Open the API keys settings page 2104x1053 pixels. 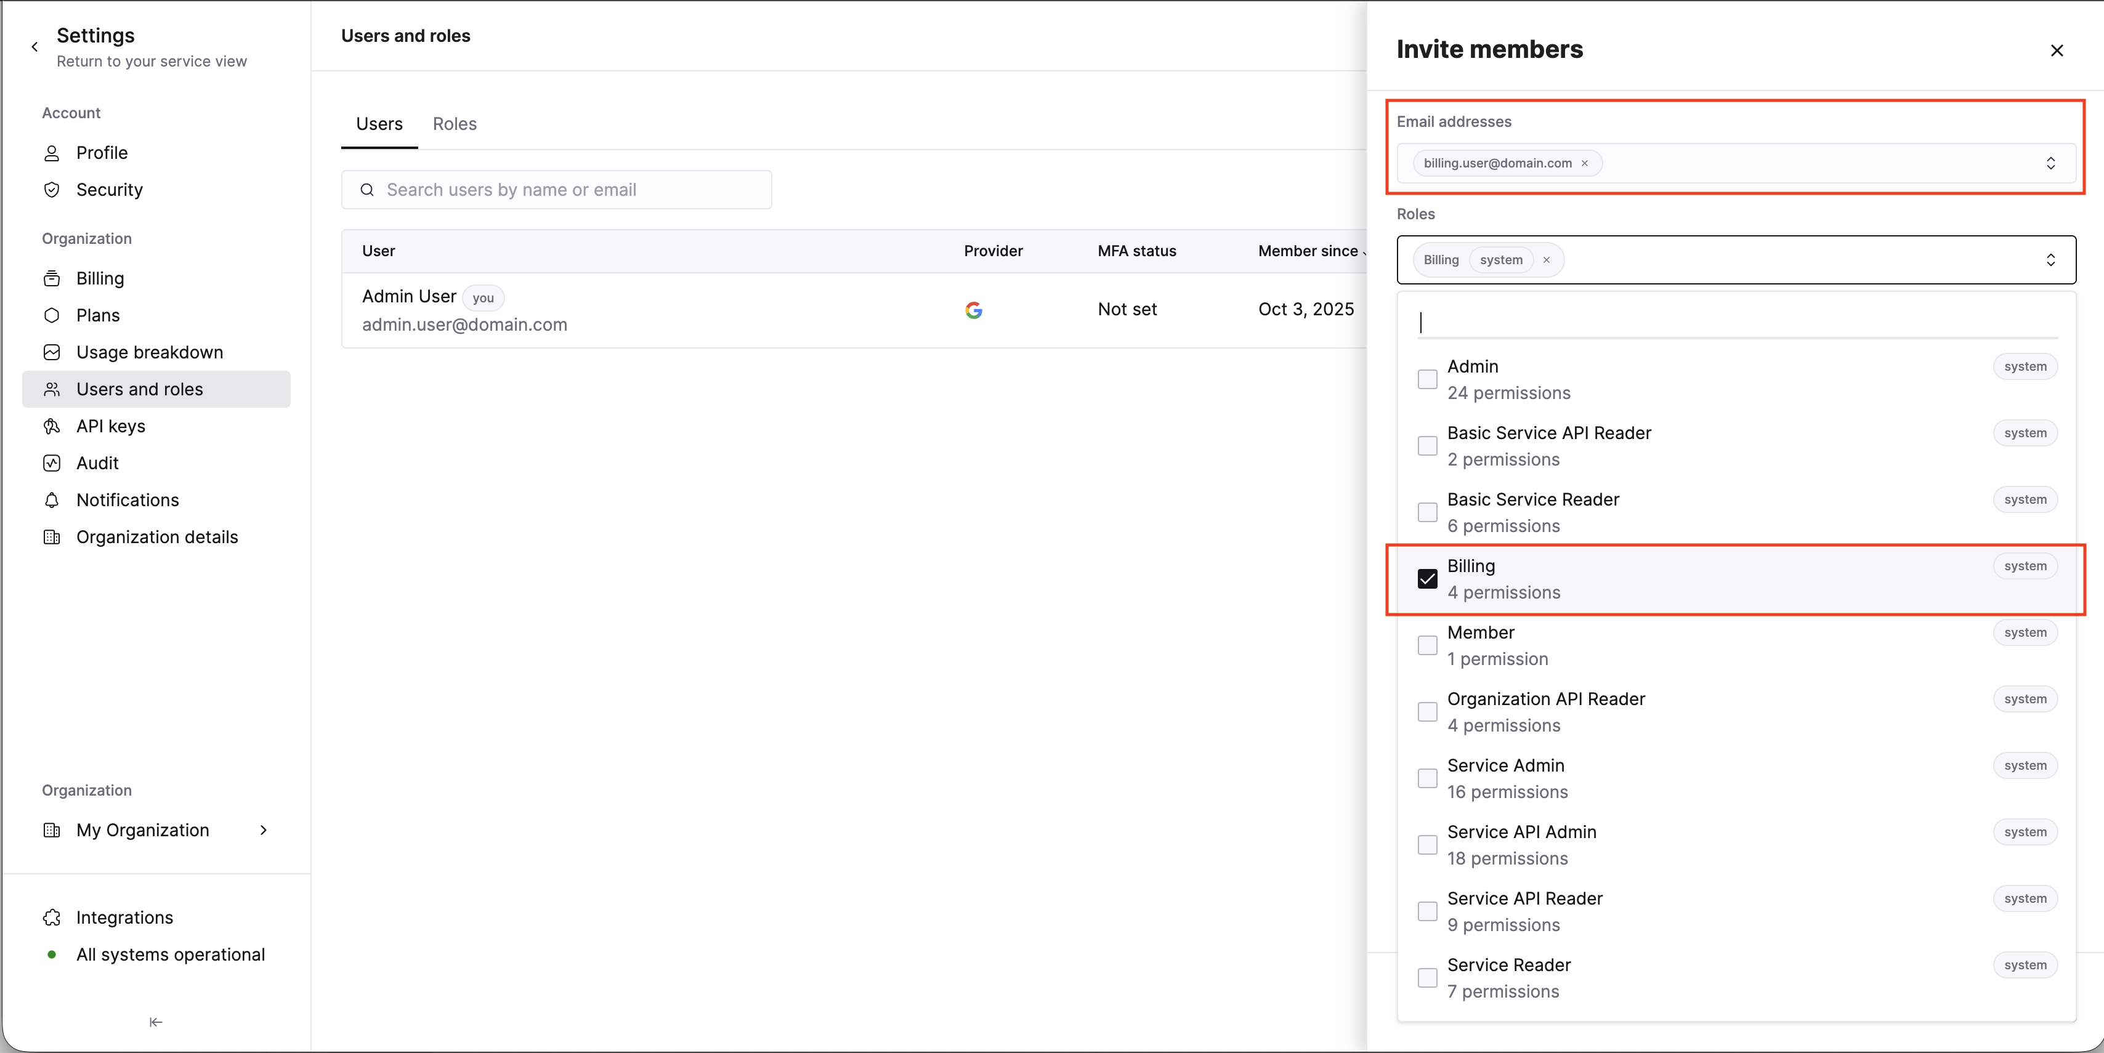110,426
